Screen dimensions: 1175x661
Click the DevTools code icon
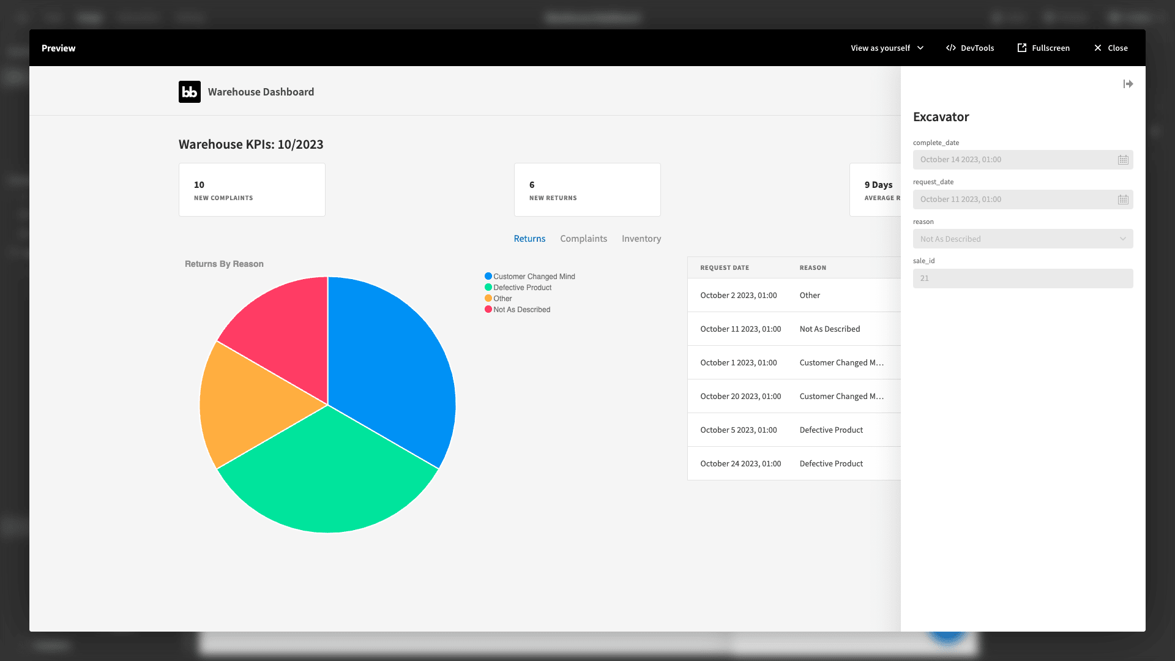[951, 48]
